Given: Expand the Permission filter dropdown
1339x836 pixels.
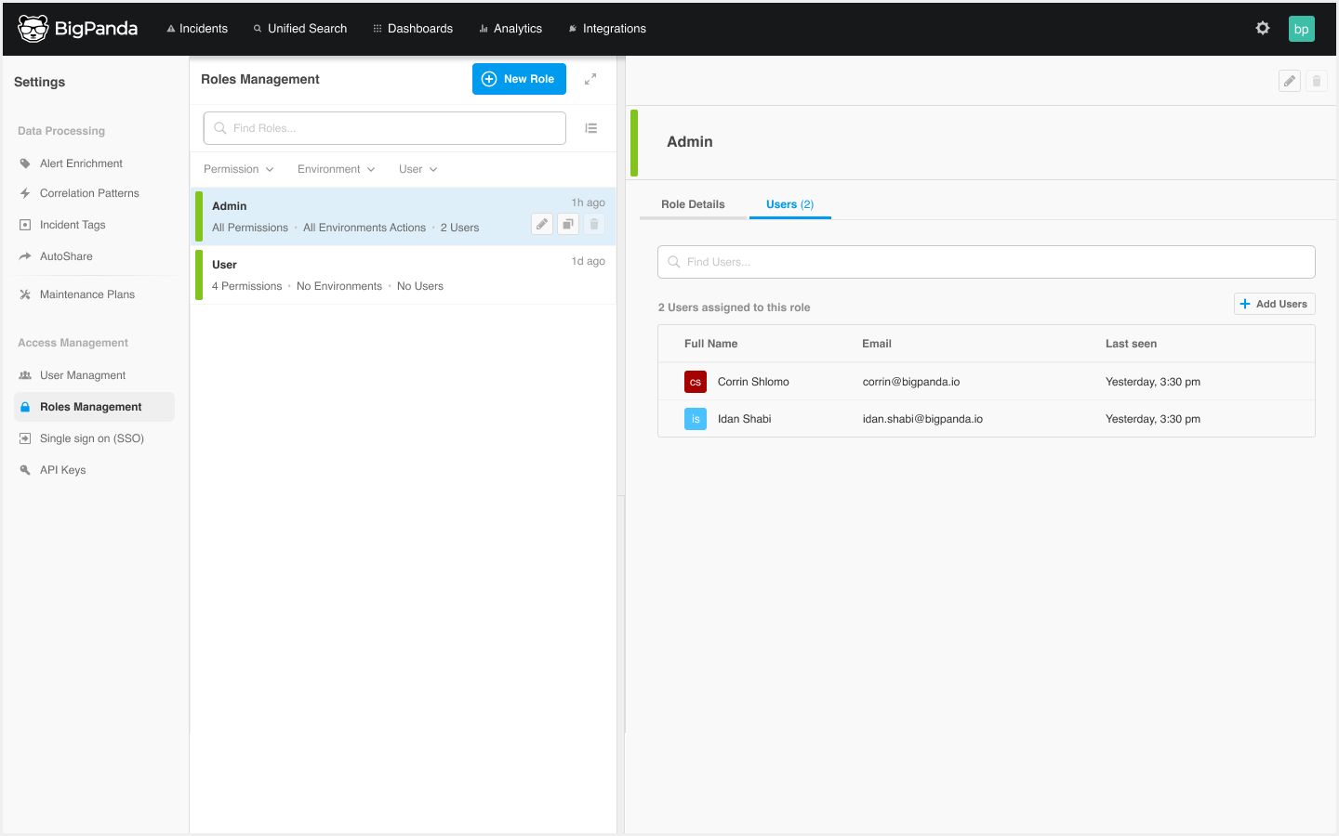Looking at the screenshot, I should 238,168.
